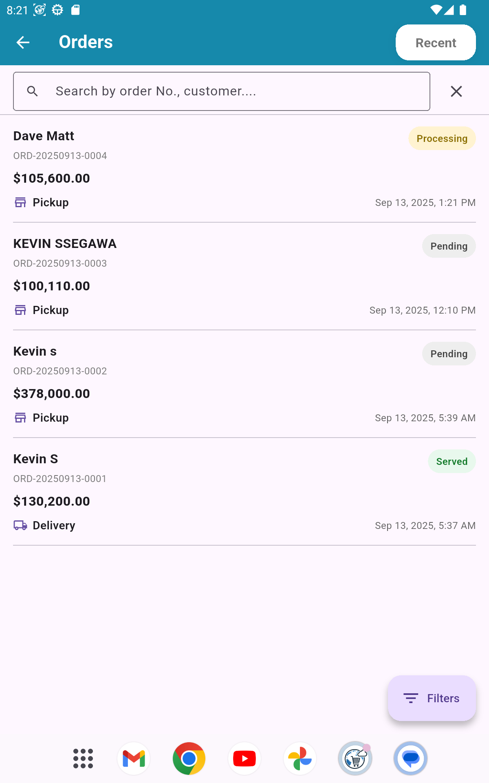Open Gmail from the dock
This screenshot has height=783, width=489.
pos(134,759)
